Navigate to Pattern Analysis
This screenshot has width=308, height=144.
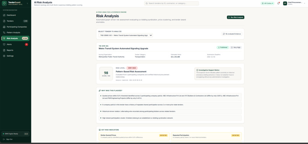click(x=15, y=32)
